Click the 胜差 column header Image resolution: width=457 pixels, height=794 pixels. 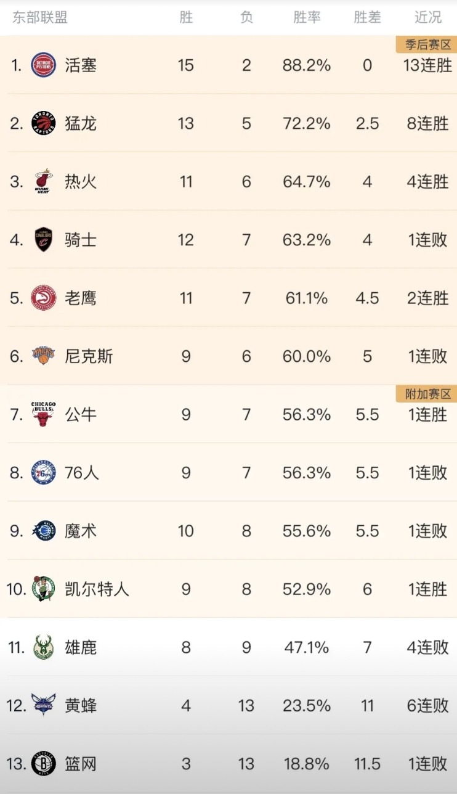[x=367, y=18]
